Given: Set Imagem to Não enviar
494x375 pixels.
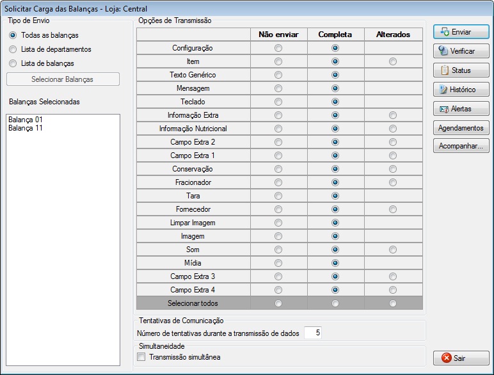Looking at the screenshot, I should pyautogui.click(x=278, y=236).
